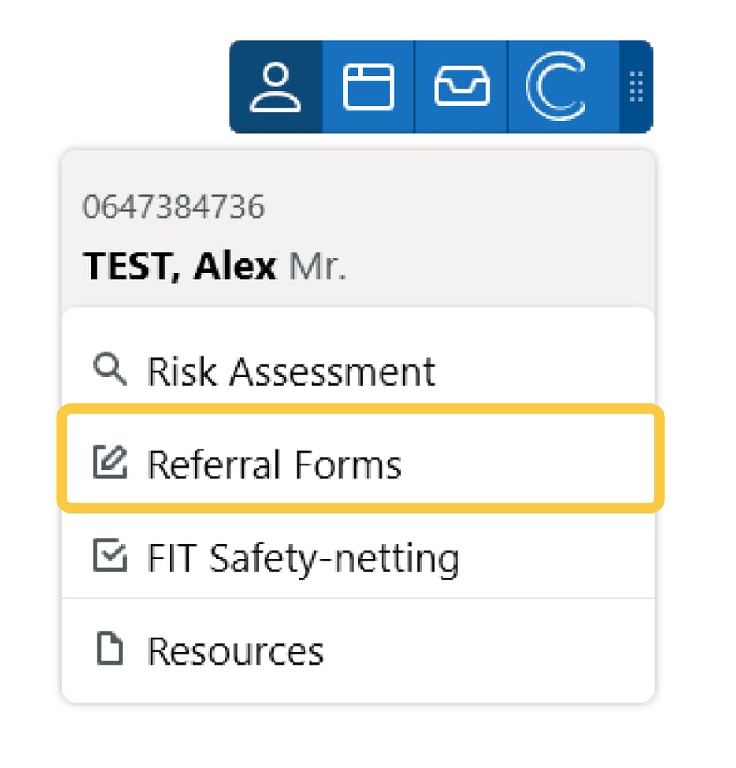Open the Resources menu item
This screenshot has width=736, height=768.
click(235, 651)
